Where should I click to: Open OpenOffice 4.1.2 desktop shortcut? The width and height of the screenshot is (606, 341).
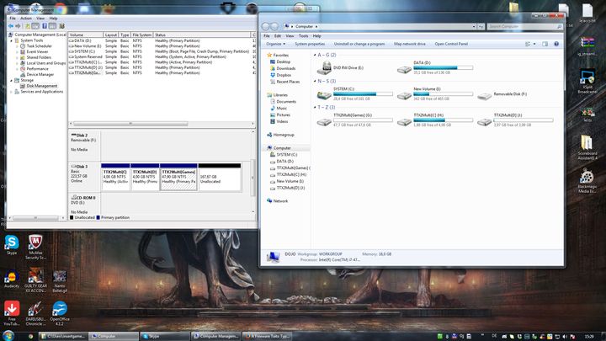pos(60,312)
